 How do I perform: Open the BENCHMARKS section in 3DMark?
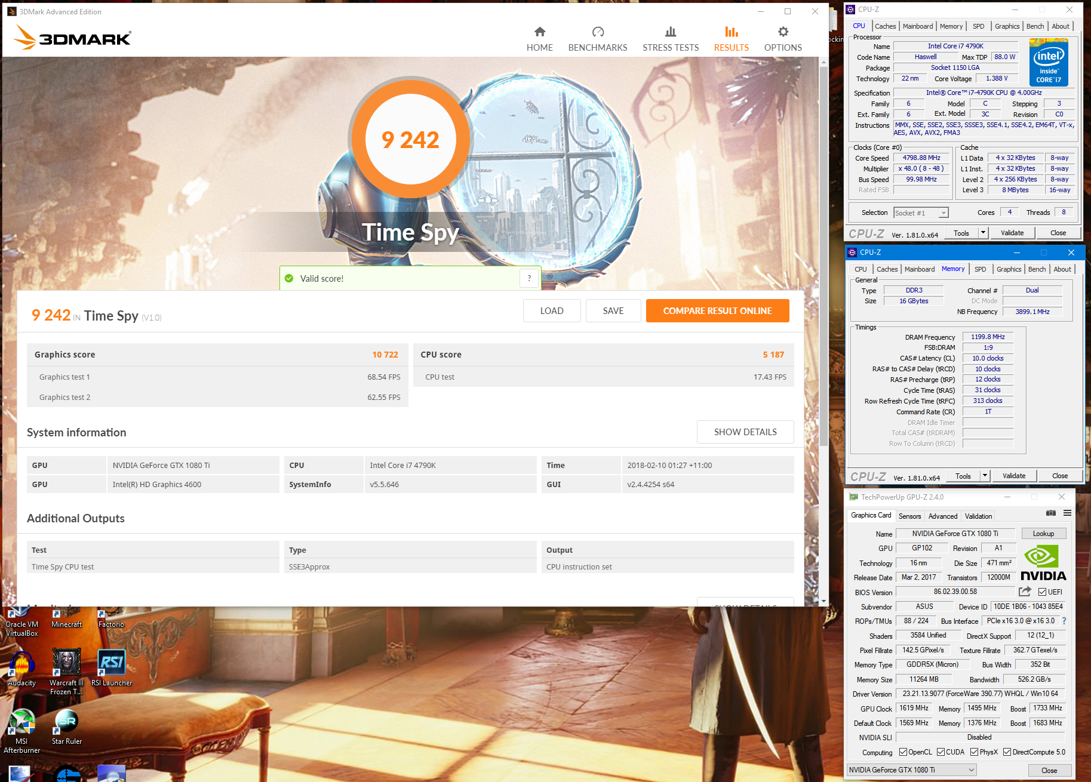[598, 39]
